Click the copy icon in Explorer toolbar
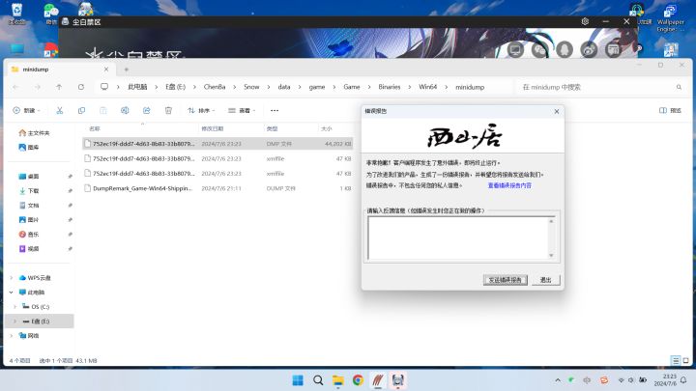696x391 pixels. point(81,110)
